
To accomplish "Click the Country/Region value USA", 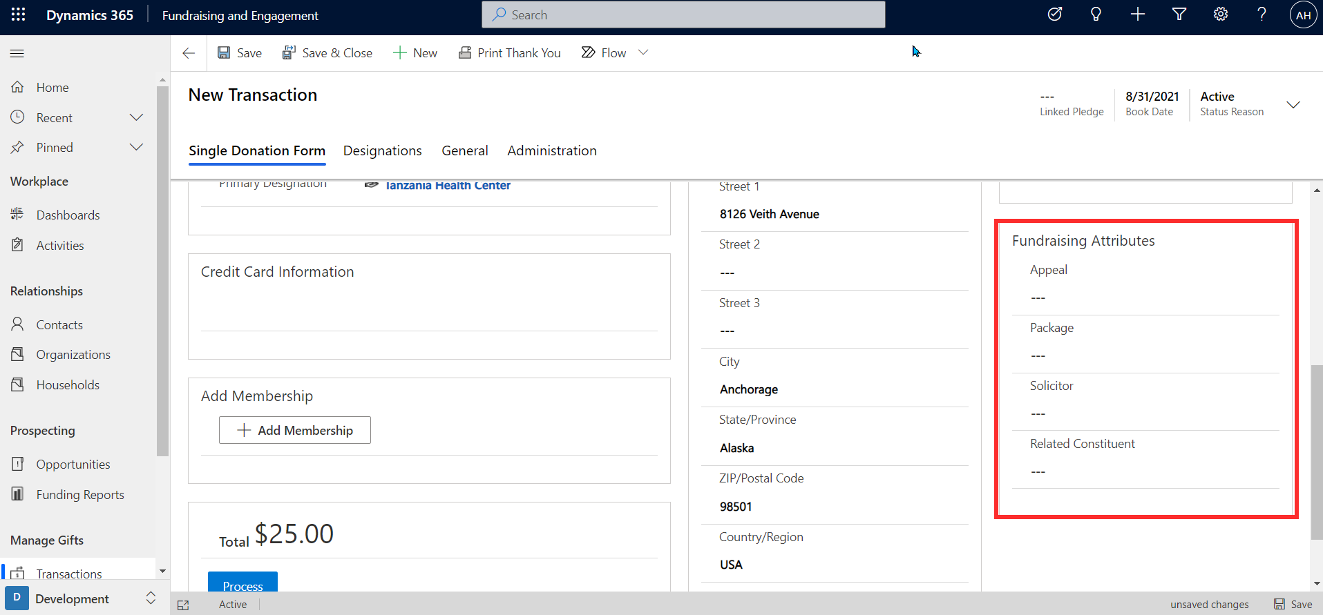I will 731,565.
